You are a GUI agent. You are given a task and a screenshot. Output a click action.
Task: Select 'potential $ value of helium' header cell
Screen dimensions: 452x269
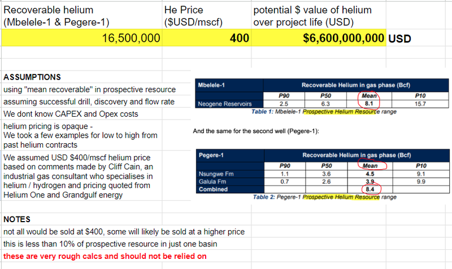point(319,16)
